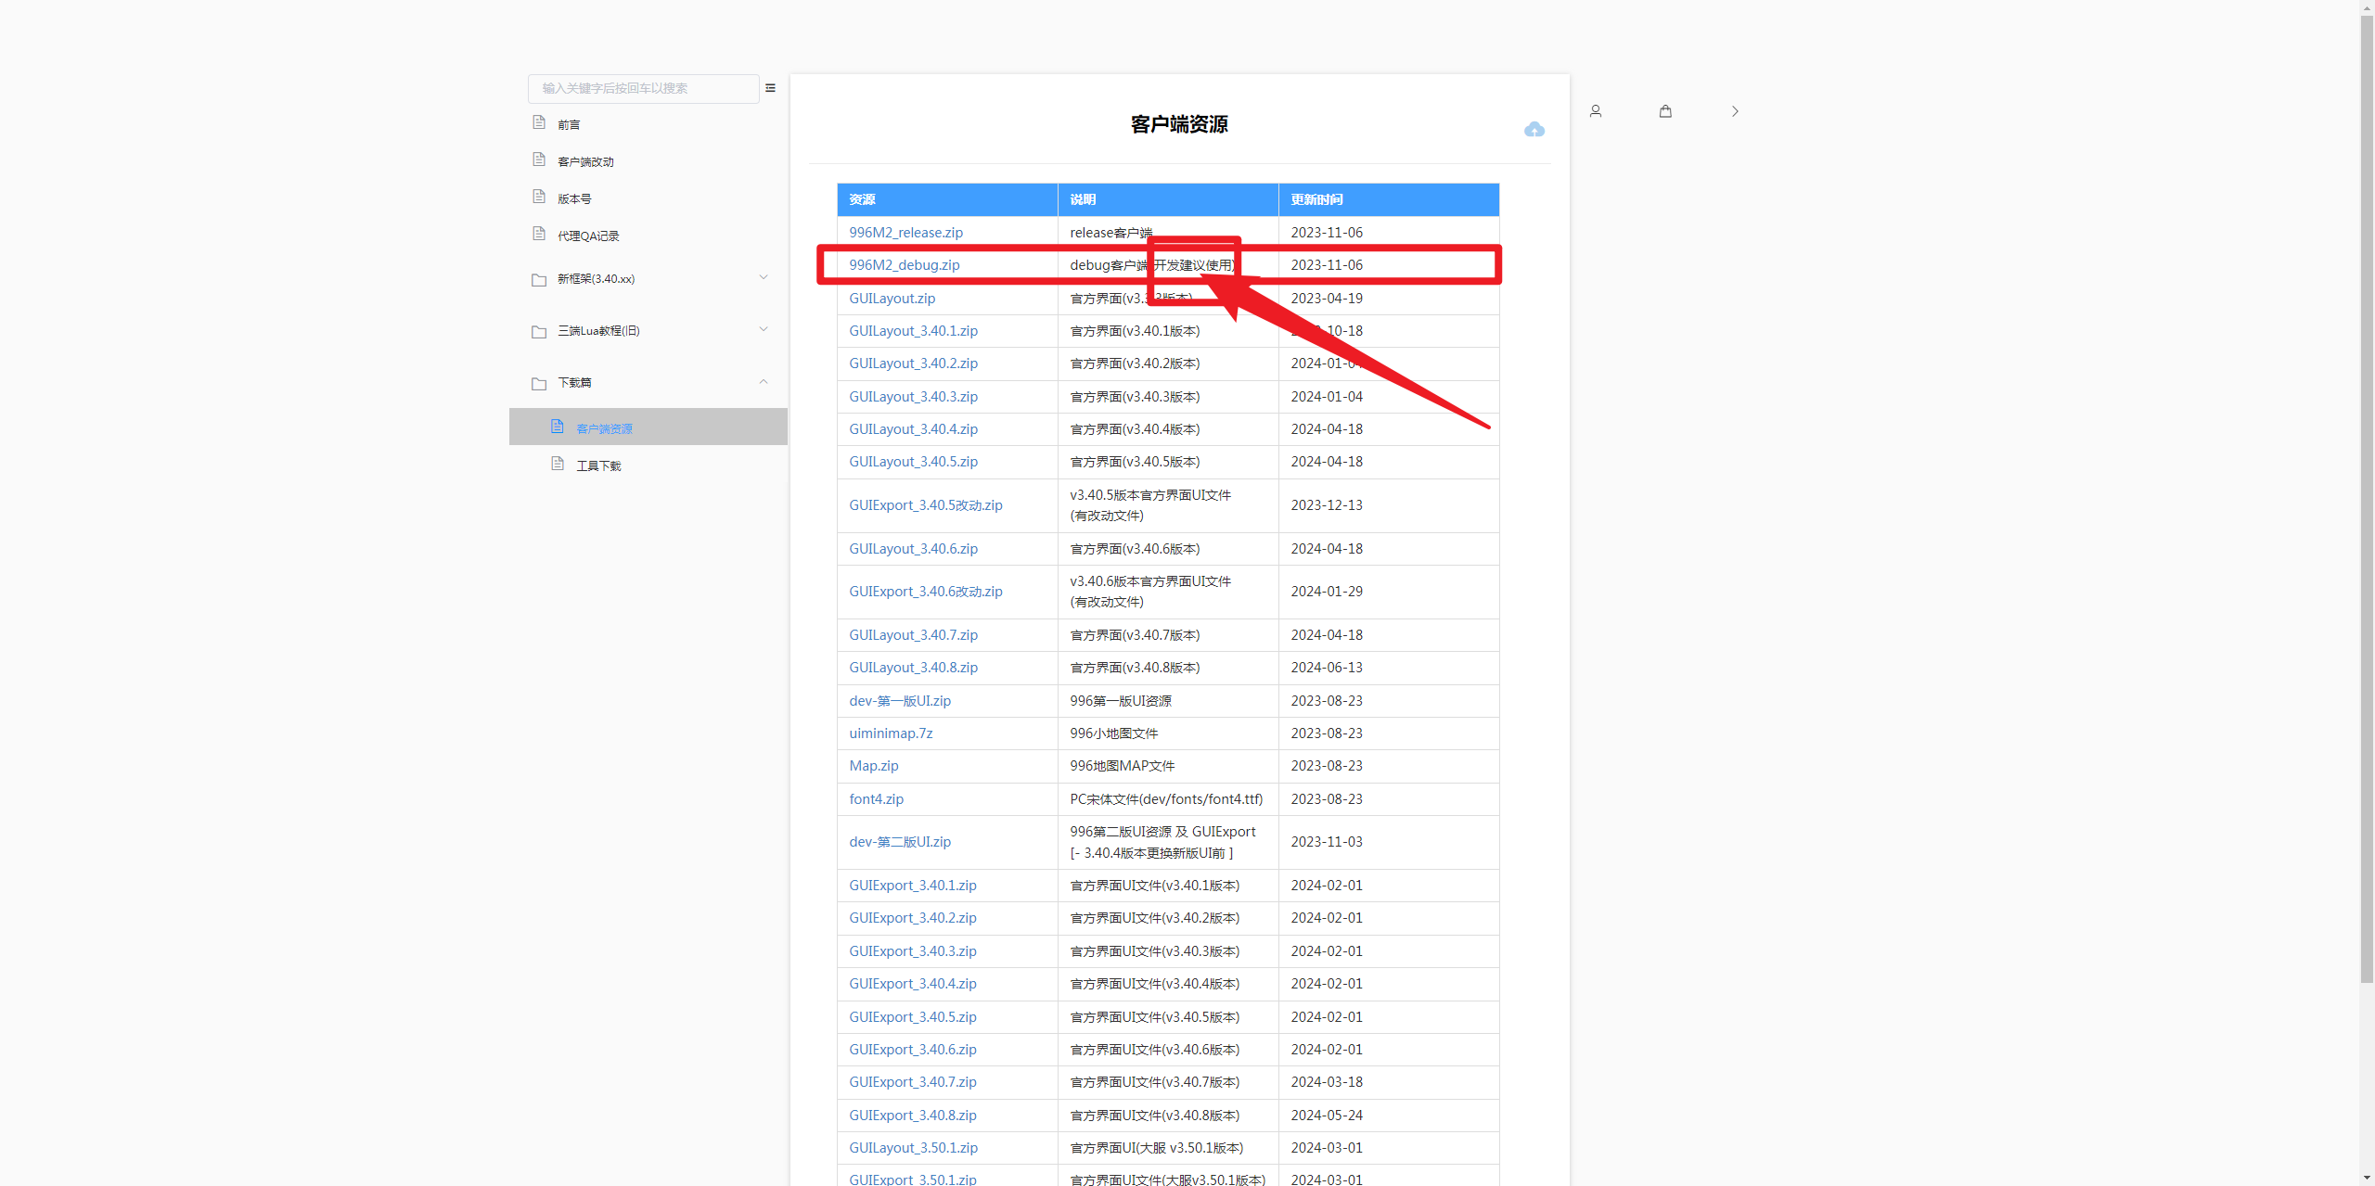Download GUIExport_3.40.6改动.zip
The height and width of the screenshot is (1186, 2375).
click(x=926, y=592)
